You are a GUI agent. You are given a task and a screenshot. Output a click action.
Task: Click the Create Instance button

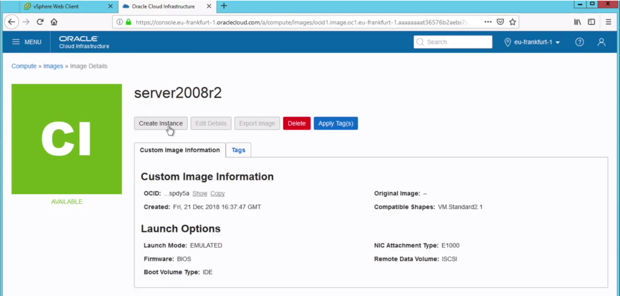click(x=161, y=123)
